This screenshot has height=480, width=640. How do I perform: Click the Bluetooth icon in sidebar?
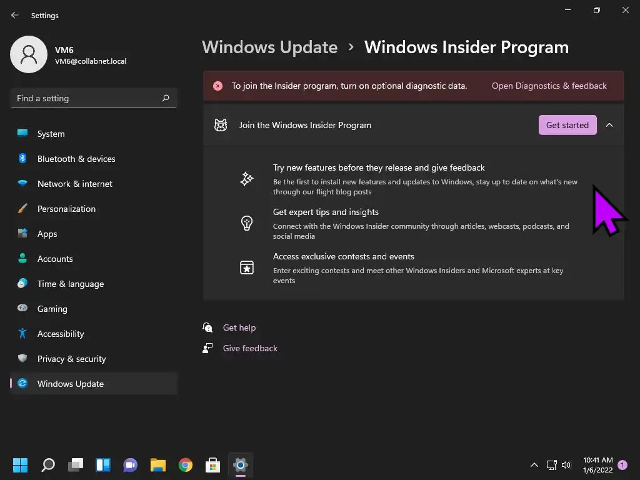click(x=22, y=158)
